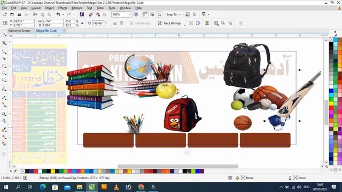Toggle full-screen preview icon
The width and height of the screenshot is (342, 192).
(x=136, y=14)
